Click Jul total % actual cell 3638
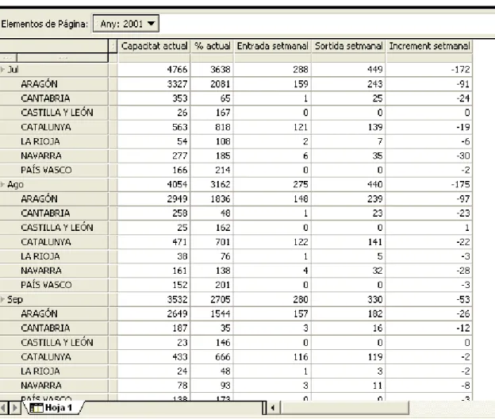The width and height of the screenshot is (495, 419). coord(212,70)
